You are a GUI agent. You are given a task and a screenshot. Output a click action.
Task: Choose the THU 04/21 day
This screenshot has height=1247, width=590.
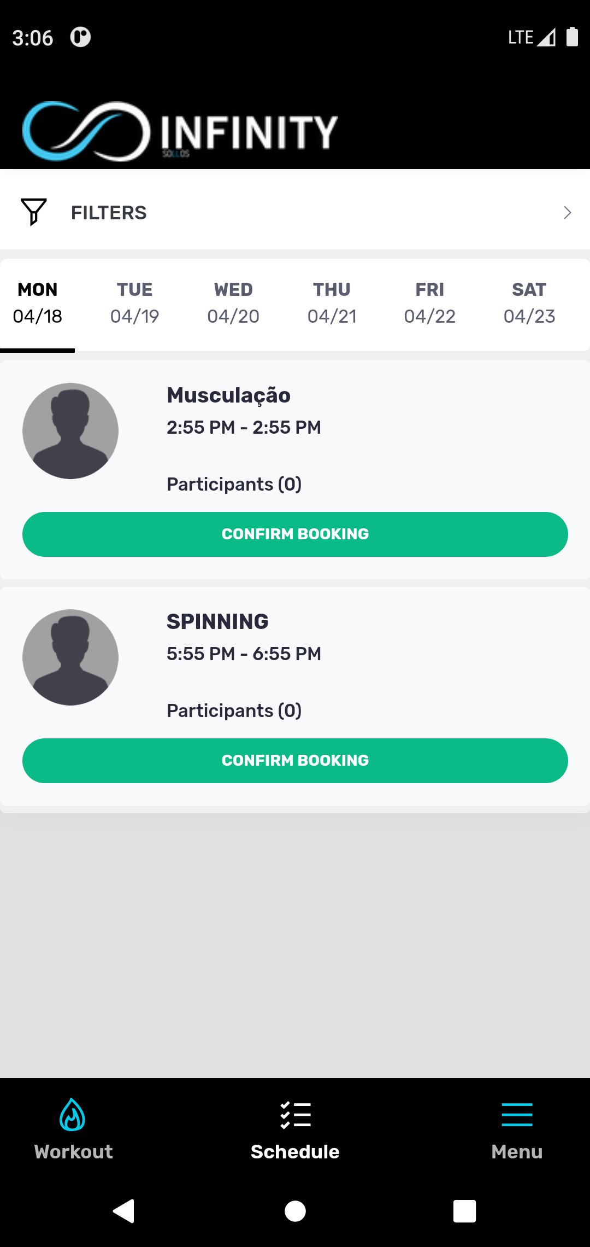pyautogui.click(x=332, y=303)
